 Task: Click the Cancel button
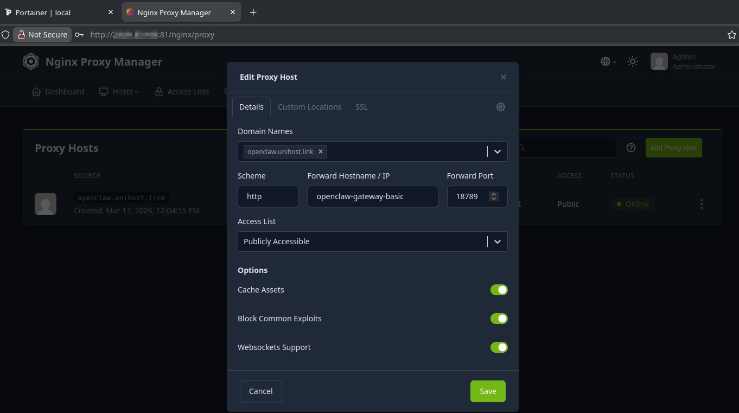coord(260,391)
